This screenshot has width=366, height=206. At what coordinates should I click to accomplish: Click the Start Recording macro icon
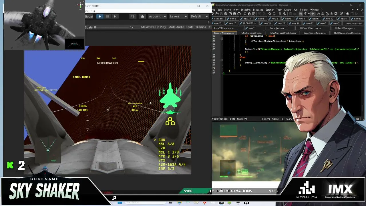[348, 14]
